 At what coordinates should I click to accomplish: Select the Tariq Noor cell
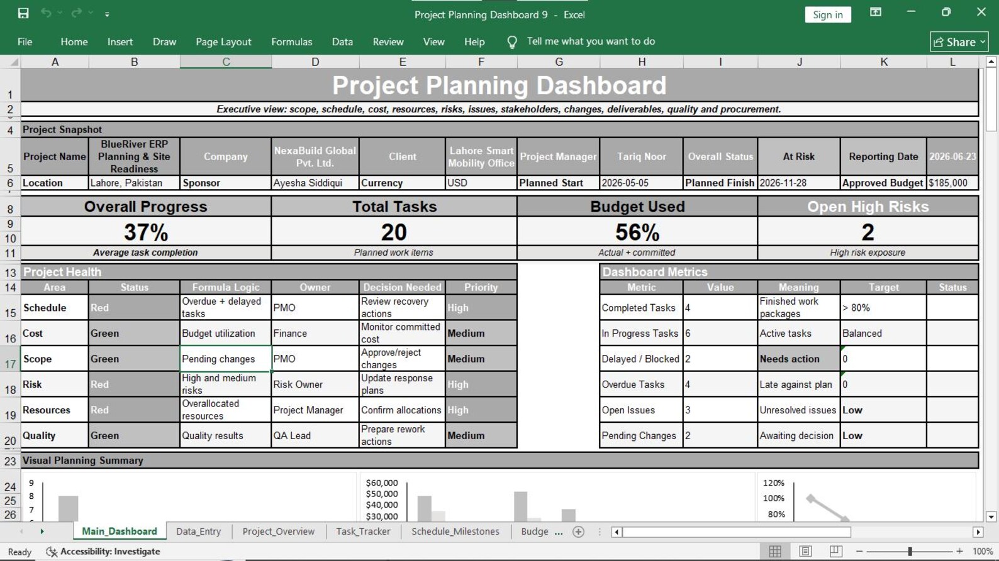click(642, 156)
